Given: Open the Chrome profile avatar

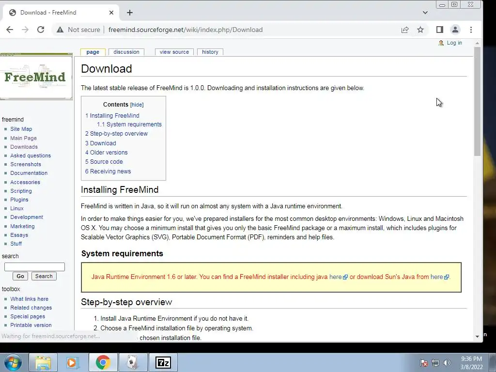Looking at the screenshot, I should pos(455,30).
